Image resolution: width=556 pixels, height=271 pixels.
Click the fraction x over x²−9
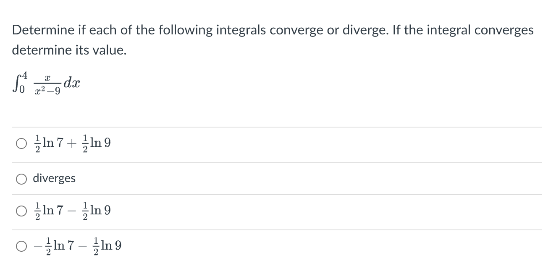[47, 83]
